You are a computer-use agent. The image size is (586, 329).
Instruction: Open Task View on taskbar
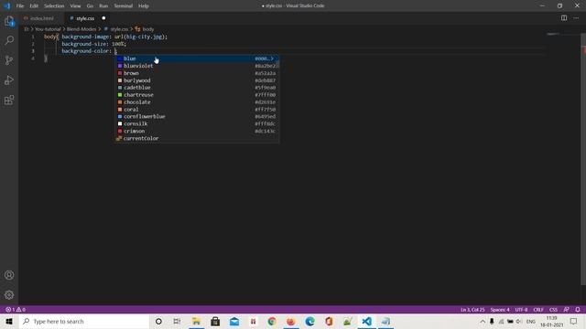click(177, 321)
